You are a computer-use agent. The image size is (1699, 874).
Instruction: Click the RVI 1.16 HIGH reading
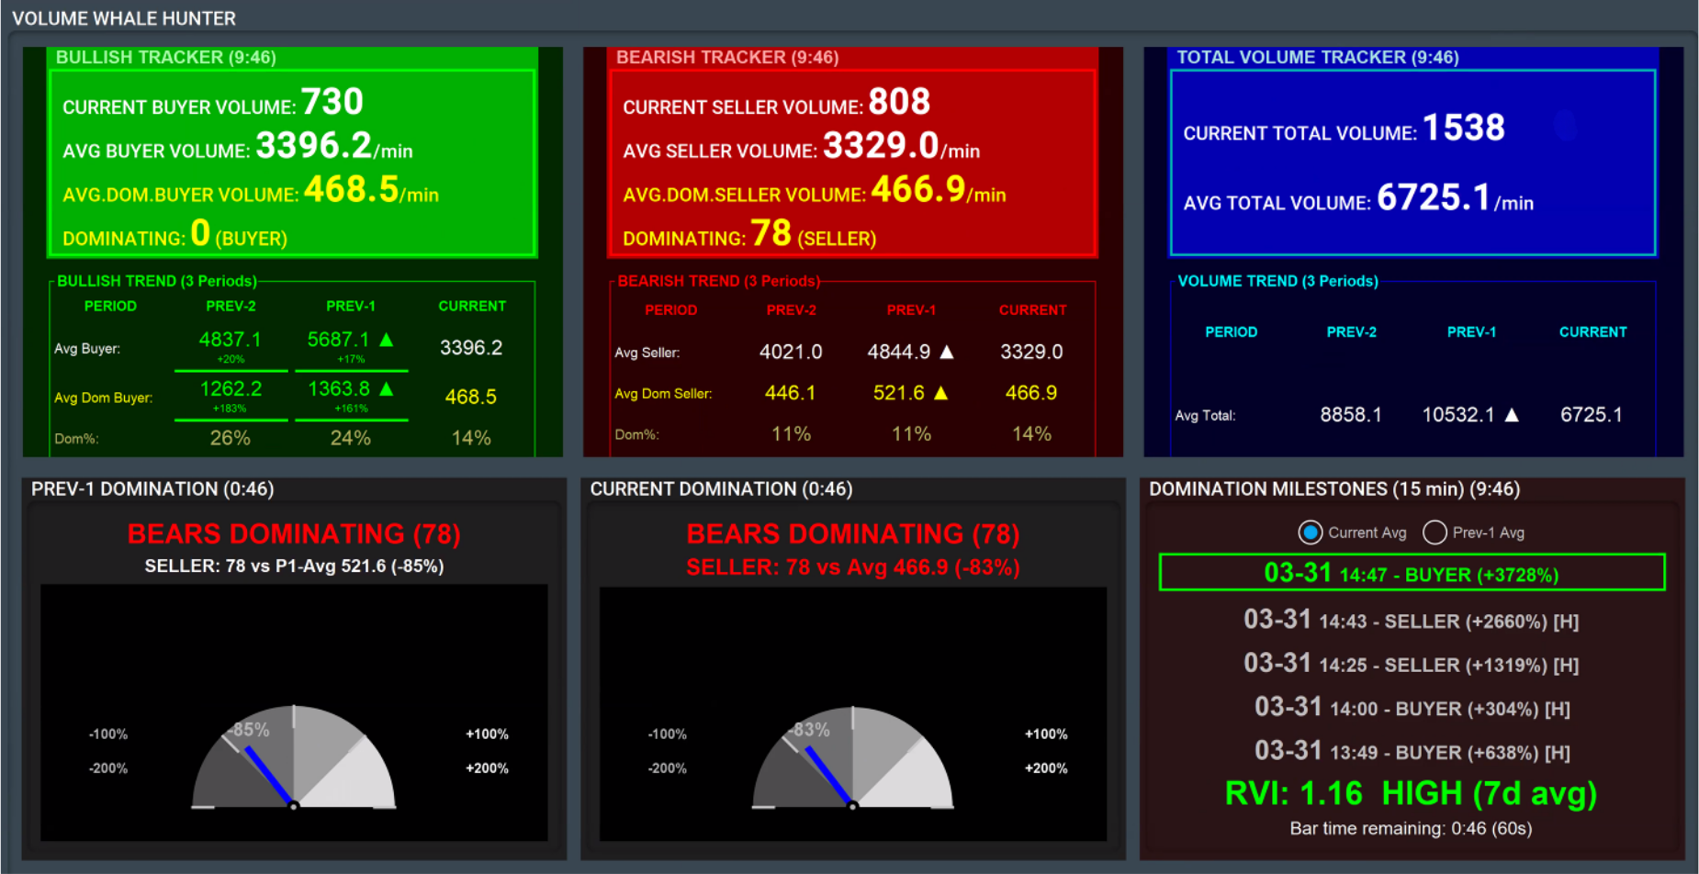pos(1411,793)
